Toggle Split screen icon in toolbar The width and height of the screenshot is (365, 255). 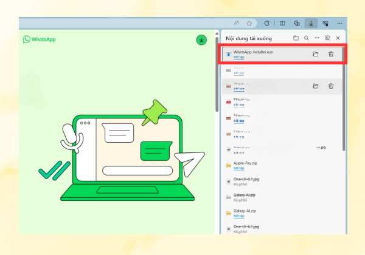click(282, 23)
